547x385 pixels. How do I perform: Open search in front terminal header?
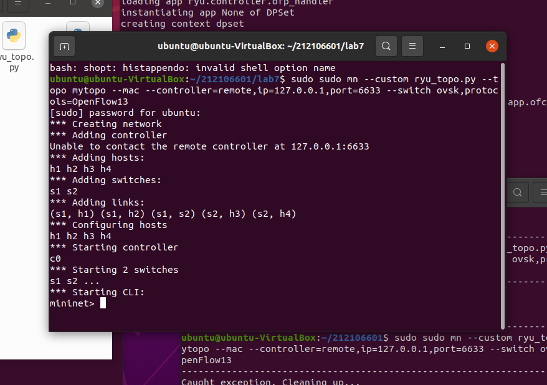pyautogui.click(x=386, y=46)
